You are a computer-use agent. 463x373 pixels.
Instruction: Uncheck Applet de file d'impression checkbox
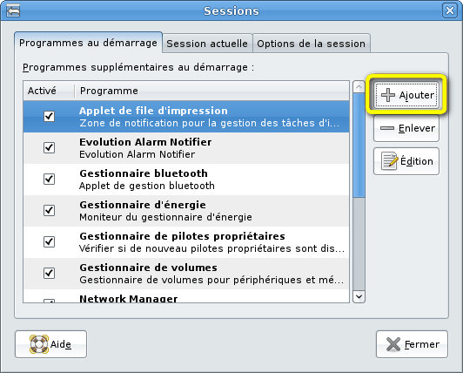click(49, 116)
